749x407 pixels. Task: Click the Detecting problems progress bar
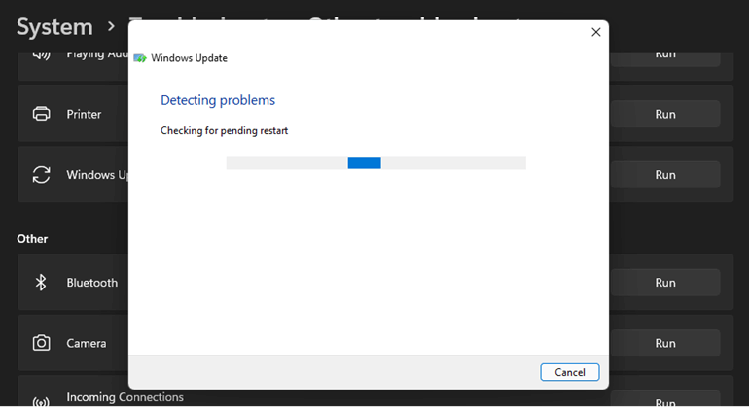(375, 163)
